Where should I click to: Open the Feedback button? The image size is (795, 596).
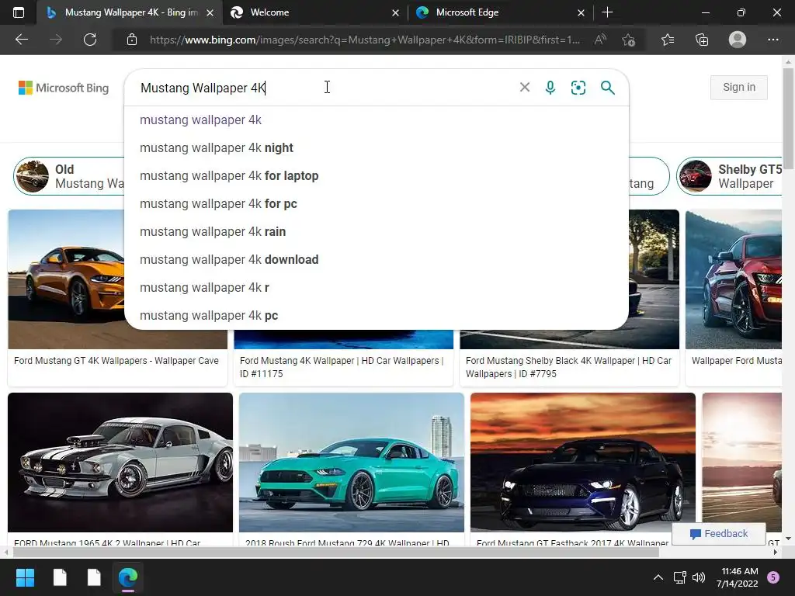[x=718, y=534]
